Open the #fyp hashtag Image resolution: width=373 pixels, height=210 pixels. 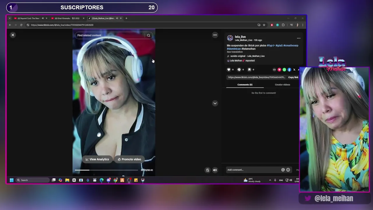click(271, 45)
